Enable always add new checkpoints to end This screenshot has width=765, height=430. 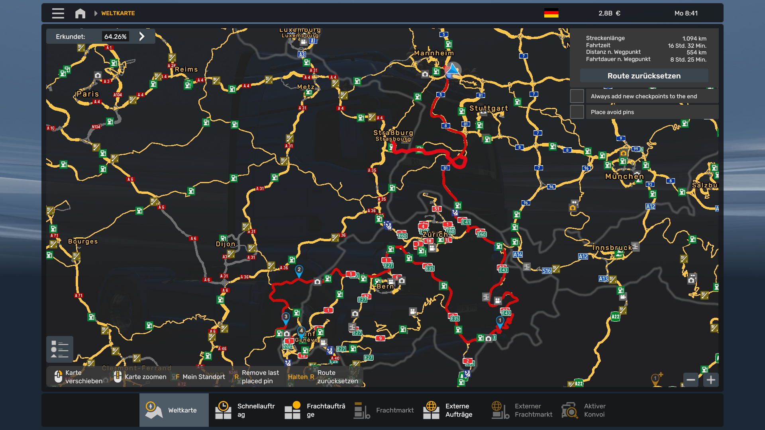click(577, 96)
